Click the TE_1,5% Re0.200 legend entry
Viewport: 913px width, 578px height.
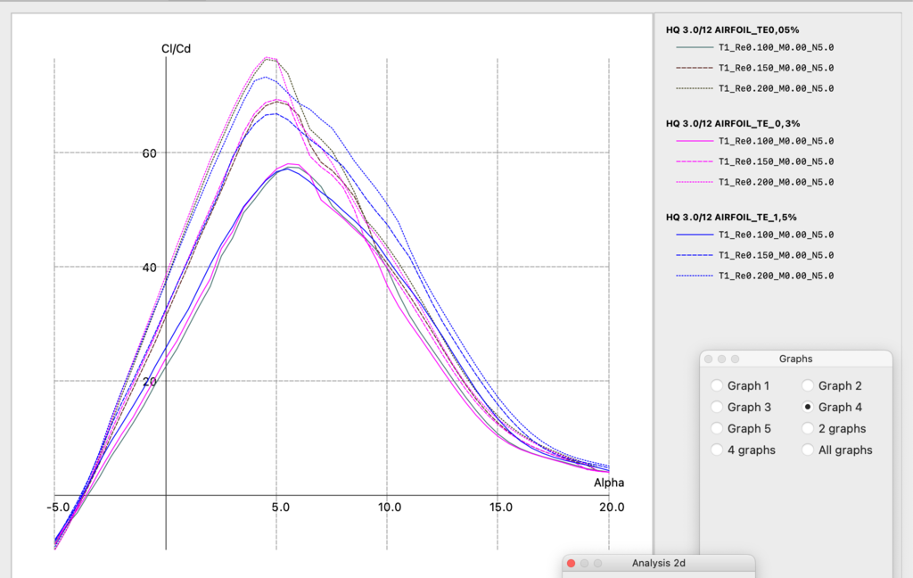[x=775, y=276]
